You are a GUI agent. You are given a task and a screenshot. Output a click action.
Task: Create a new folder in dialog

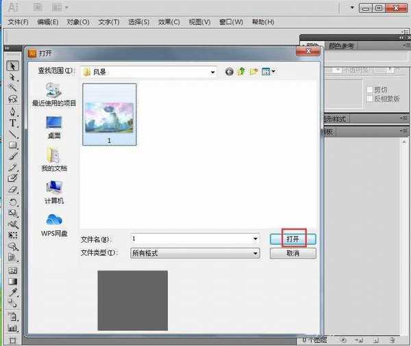253,71
